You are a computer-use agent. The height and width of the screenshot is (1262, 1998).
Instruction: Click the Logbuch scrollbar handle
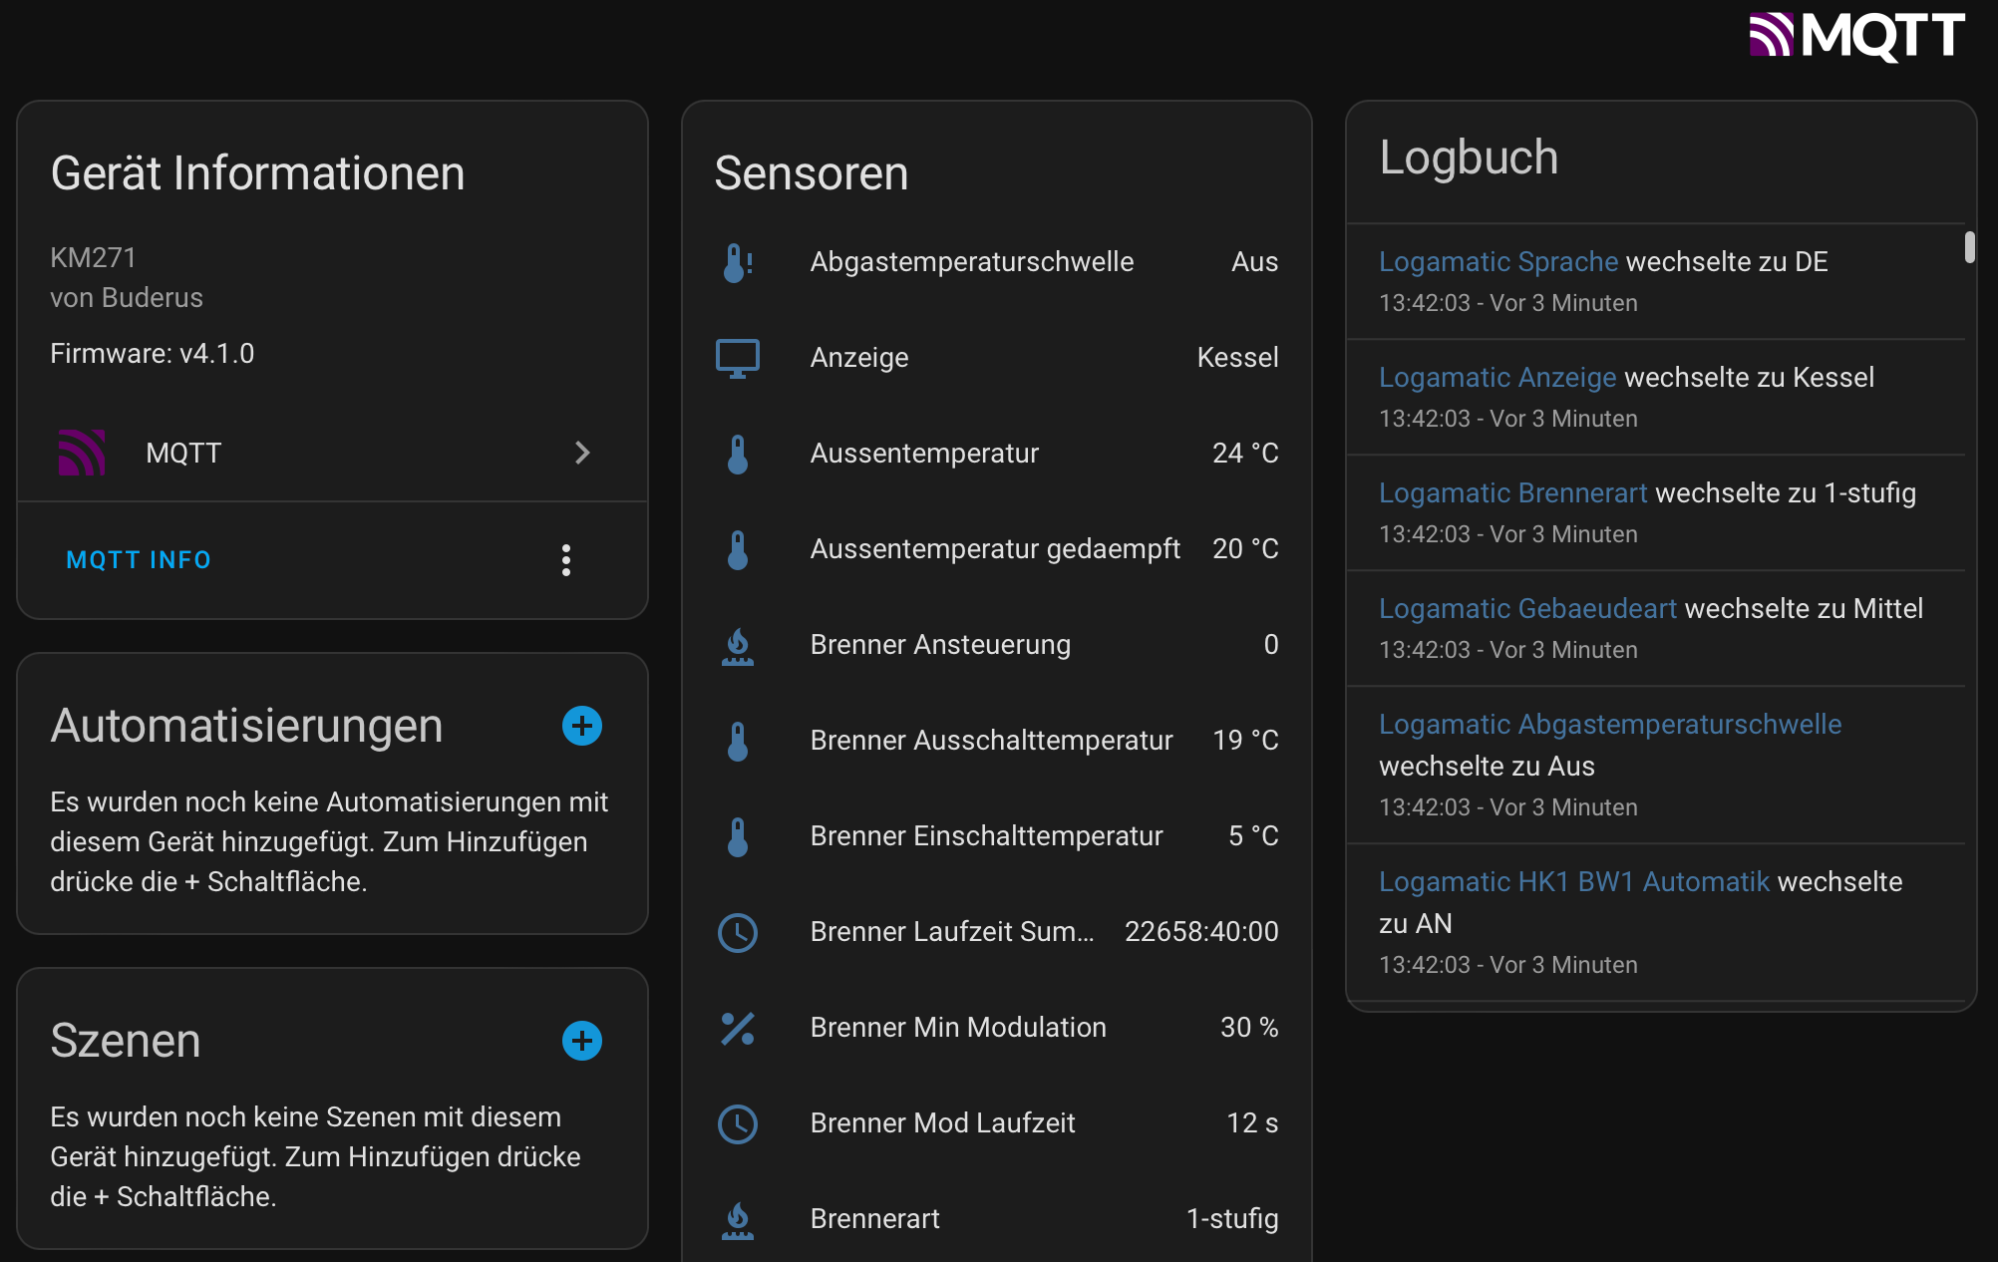pos(1969,246)
